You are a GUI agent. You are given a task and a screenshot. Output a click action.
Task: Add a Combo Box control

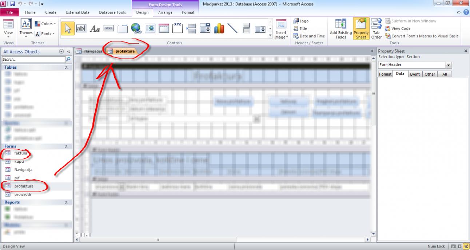[206, 28]
